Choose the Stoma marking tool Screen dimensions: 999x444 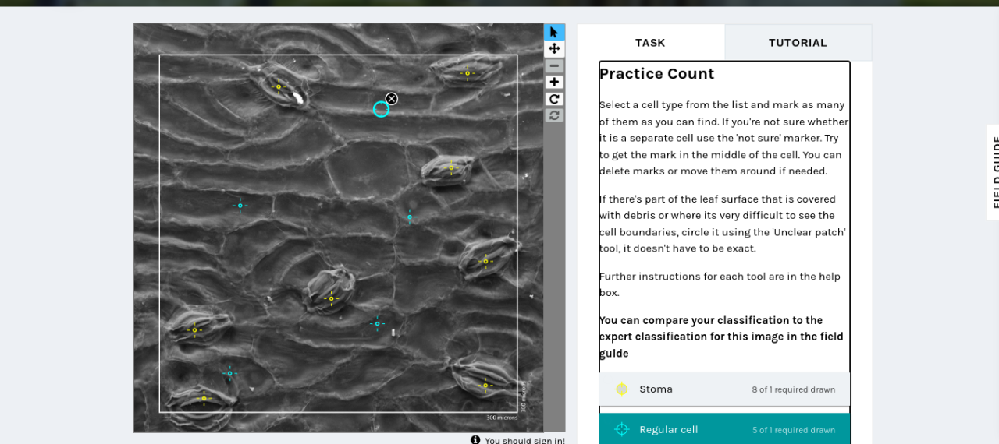coord(724,389)
